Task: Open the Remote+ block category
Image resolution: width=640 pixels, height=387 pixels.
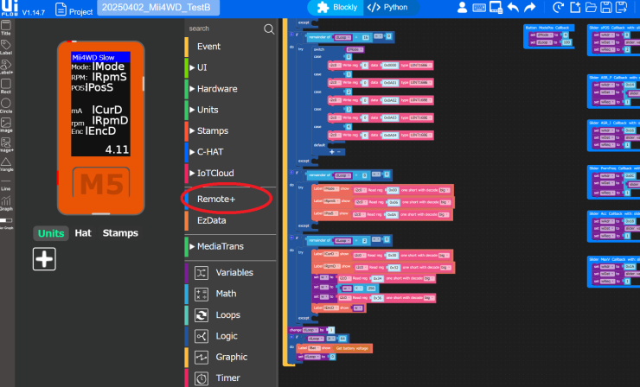Action: (231, 199)
